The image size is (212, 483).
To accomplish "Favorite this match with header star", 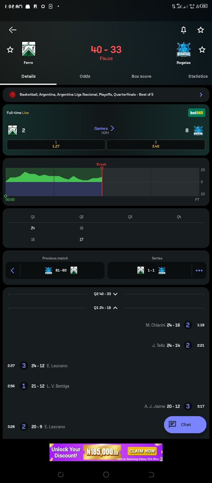I will (x=200, y=30).
